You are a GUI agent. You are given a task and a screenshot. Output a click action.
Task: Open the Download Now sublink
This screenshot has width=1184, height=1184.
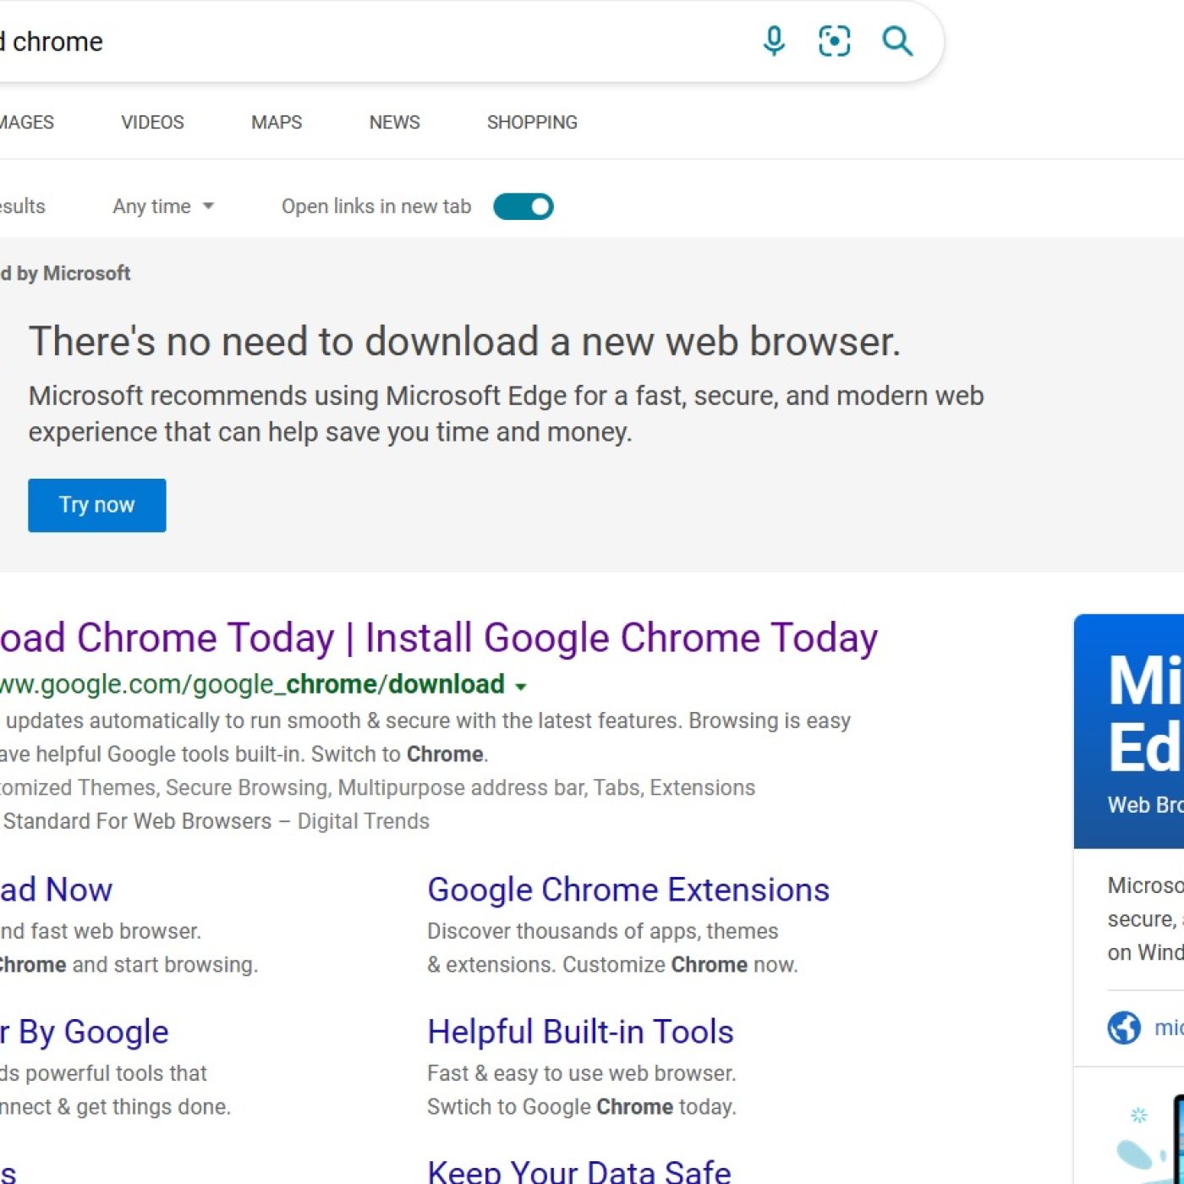(x=56, y=890)
